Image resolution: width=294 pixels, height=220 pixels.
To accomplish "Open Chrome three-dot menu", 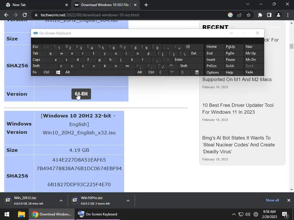I will (x=288, y=15).
